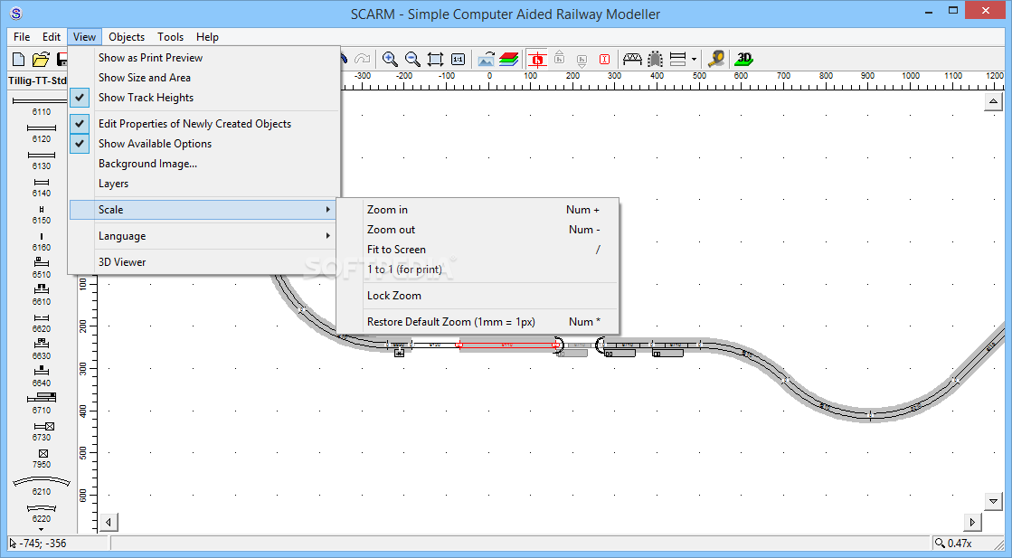Click the scroll left arrow of canvas
Screen dimensions: 1012x558
pyautogui.click(x=109, y=522)
